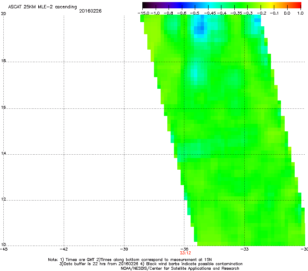Screen dimensions: 308x271
Task: Select the title text ASCAT 25KM MLE-2 ascending
Action: (42, 7)
